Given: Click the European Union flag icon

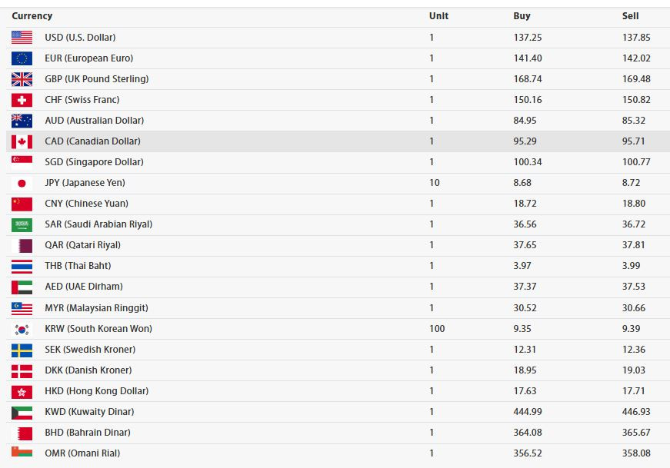Looking at the screenshot, I should (x=22, y=58).
